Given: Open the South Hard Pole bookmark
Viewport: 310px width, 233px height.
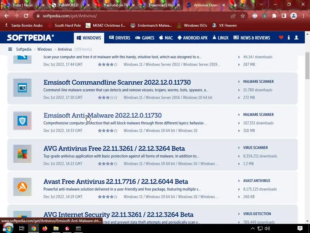Looking at the screenshot, I should tap(65, 25).
